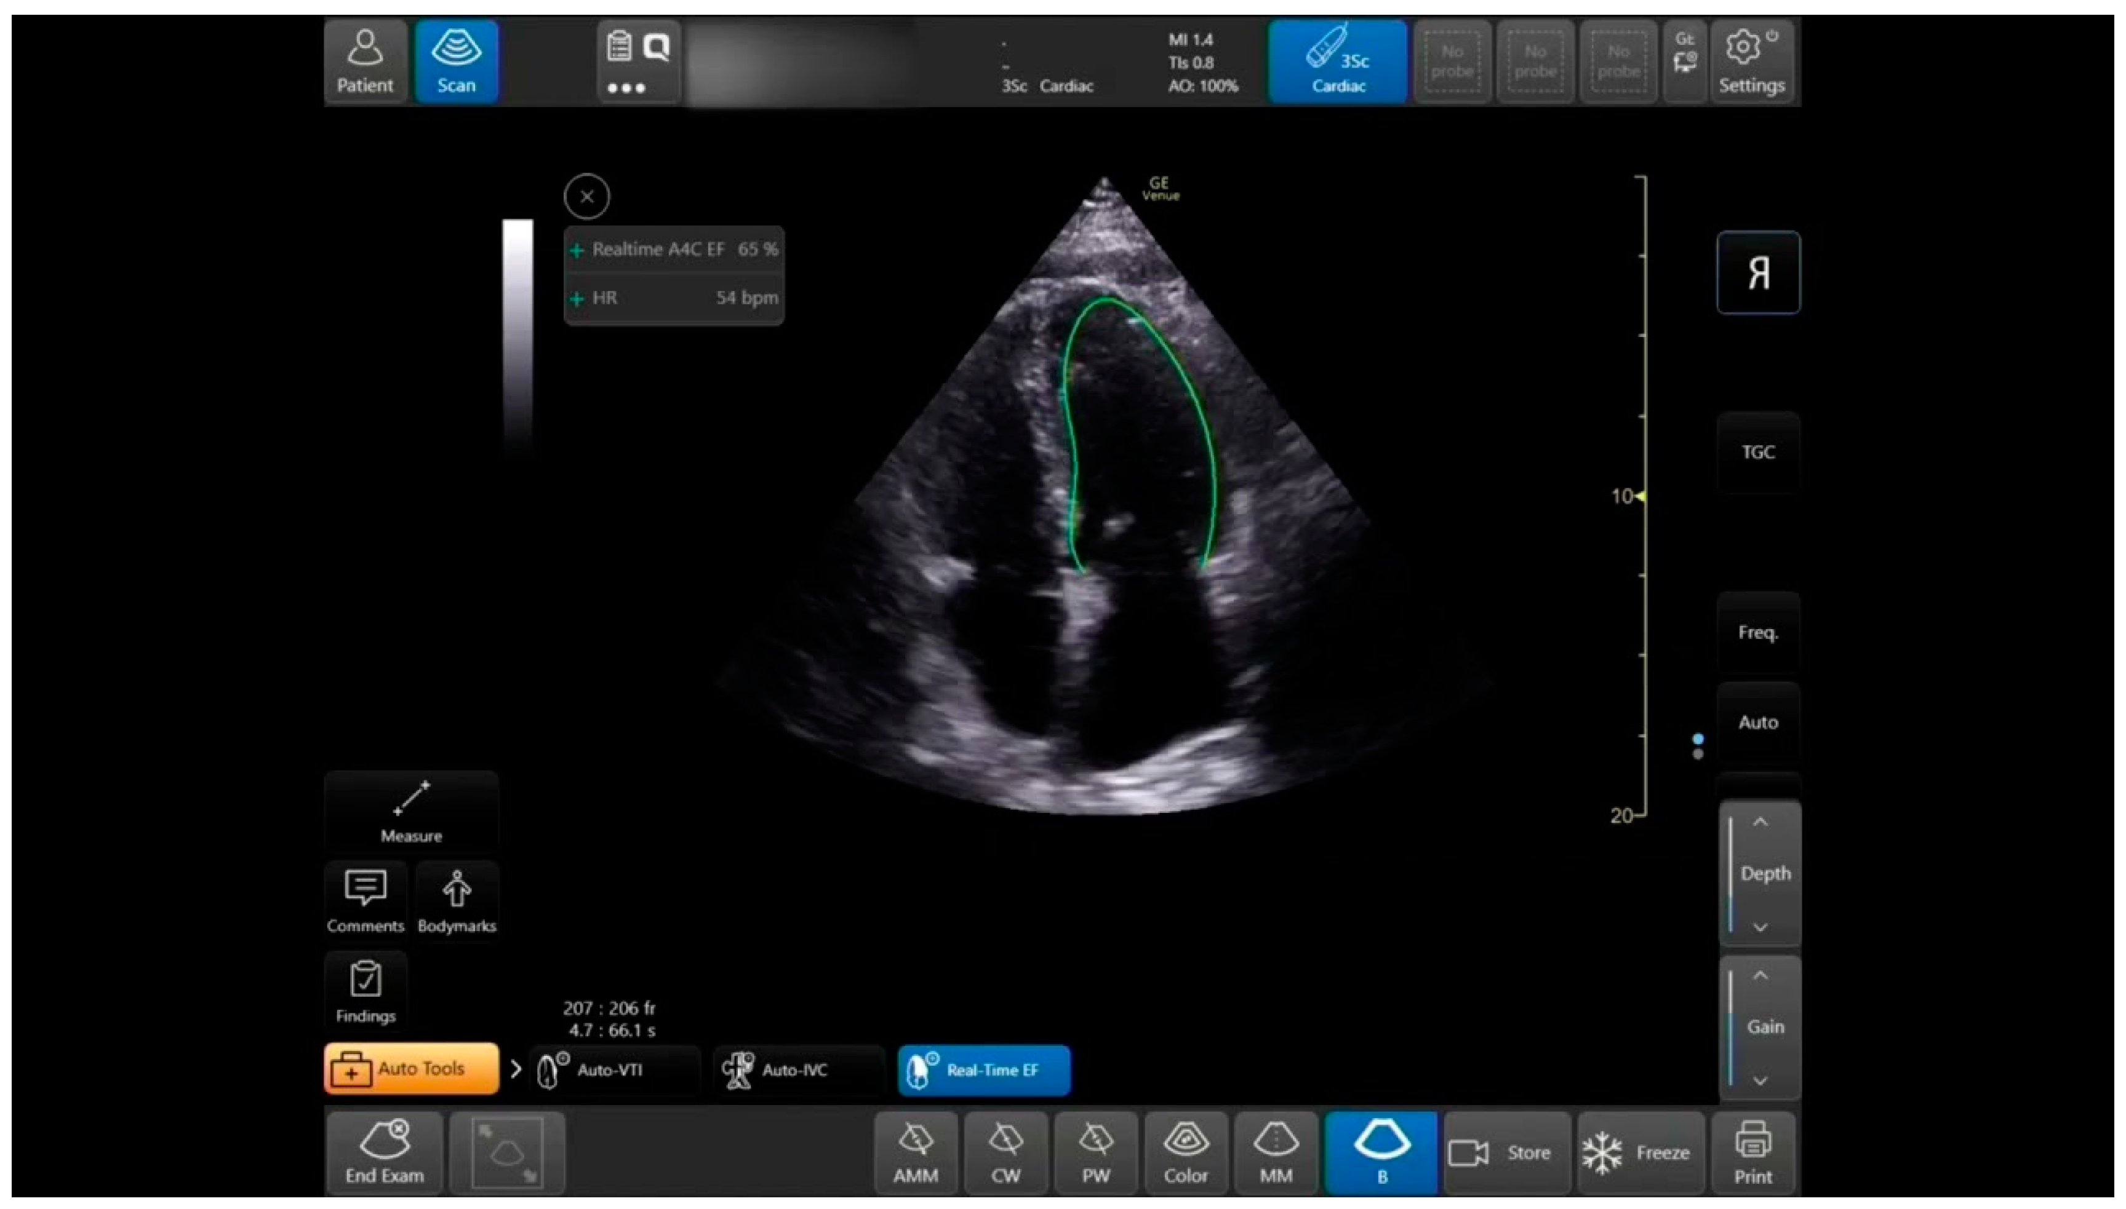Disable the Real-Time EF tool
The height and width of the screenshot is (1209, 2126).
[x=984, y=1071]
